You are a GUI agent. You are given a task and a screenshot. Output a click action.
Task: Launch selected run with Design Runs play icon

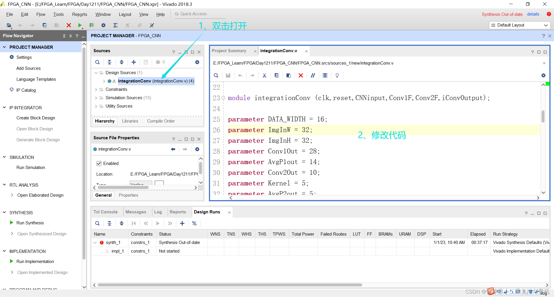[158, 223]
